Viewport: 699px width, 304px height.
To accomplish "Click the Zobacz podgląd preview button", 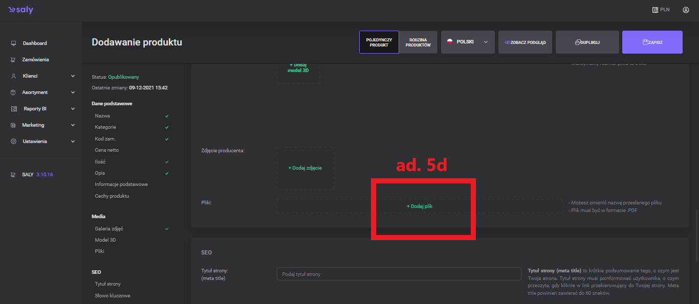I will point(525,42).
